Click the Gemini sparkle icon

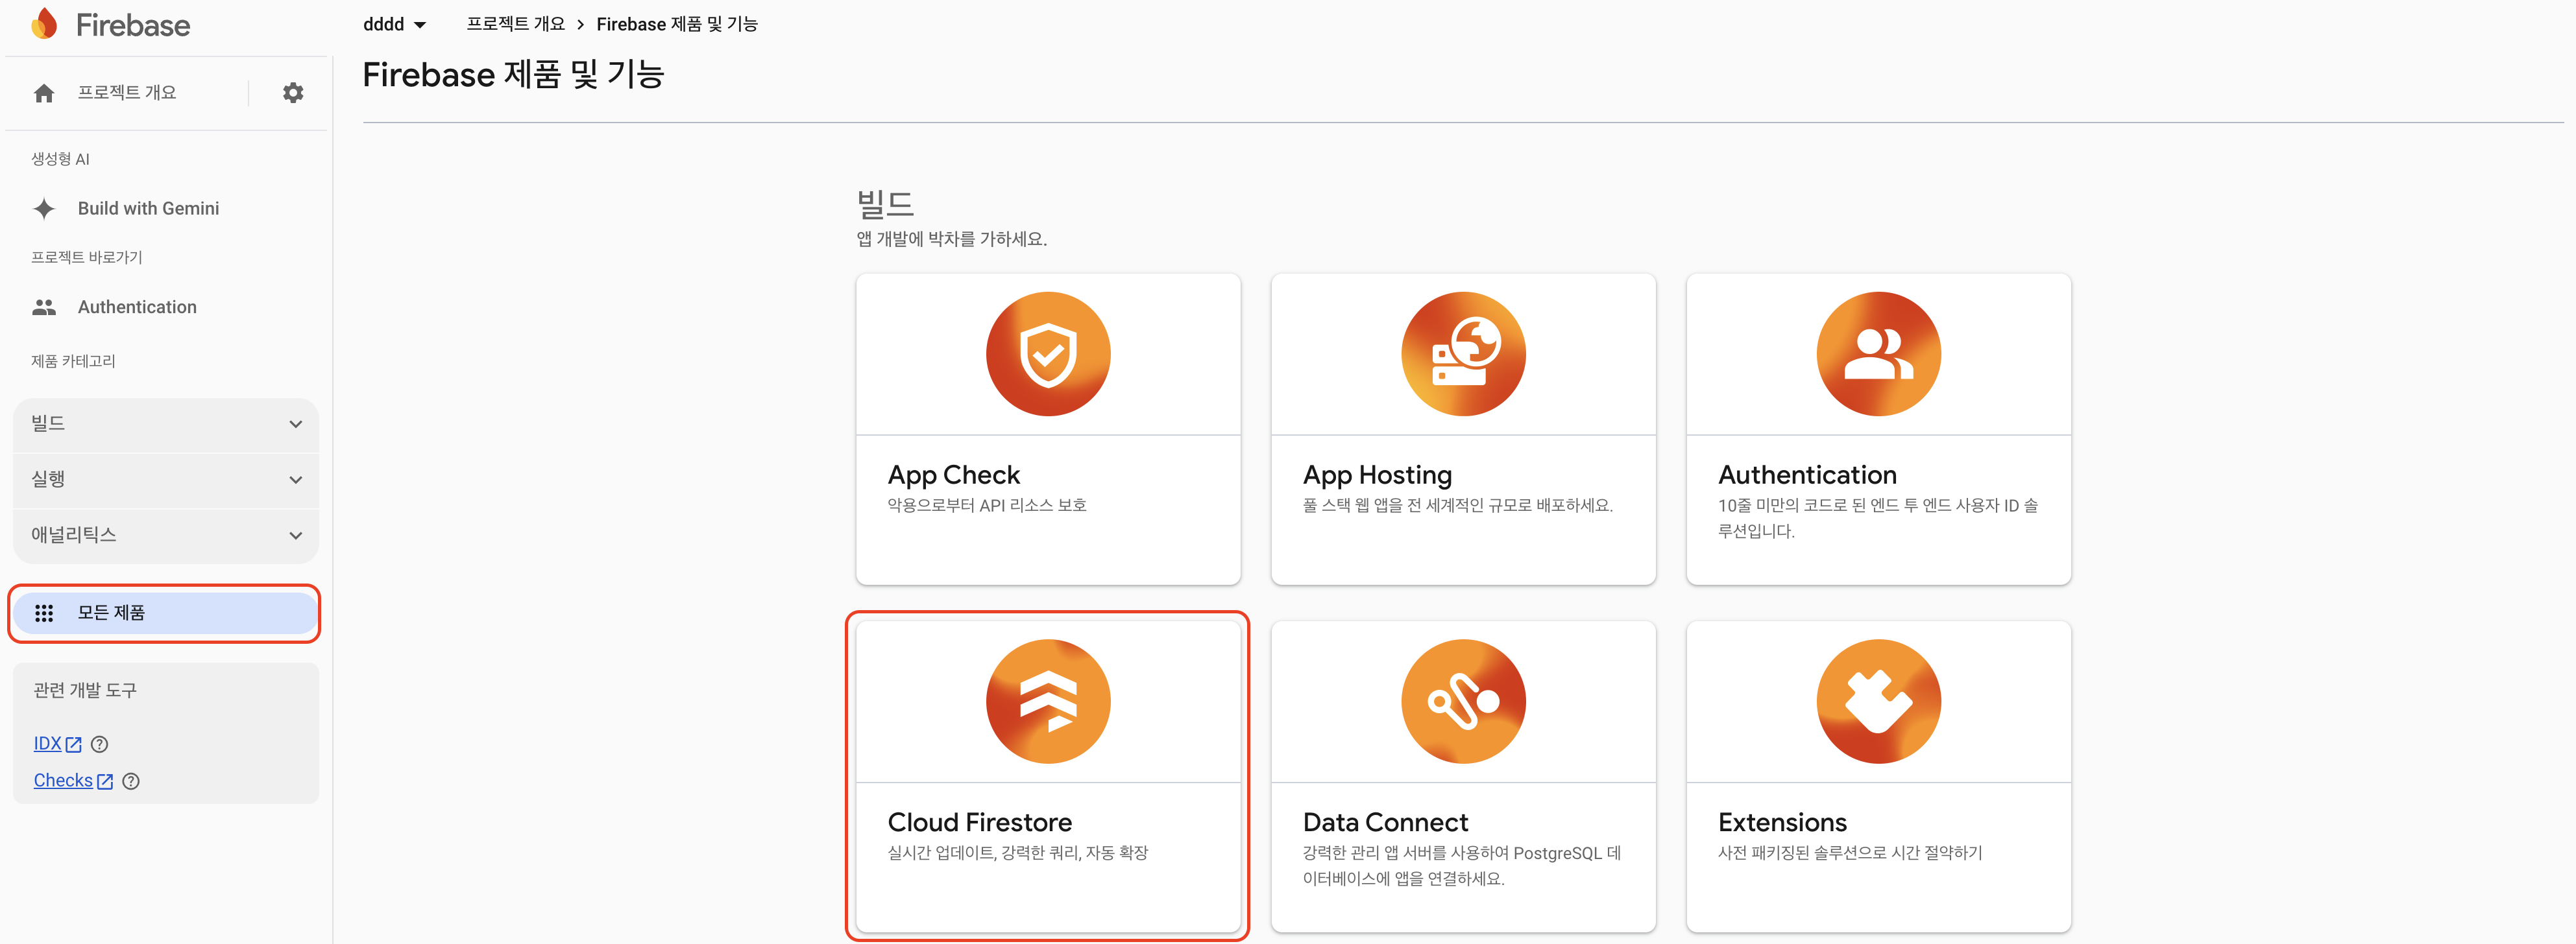(x=44, y=209)
